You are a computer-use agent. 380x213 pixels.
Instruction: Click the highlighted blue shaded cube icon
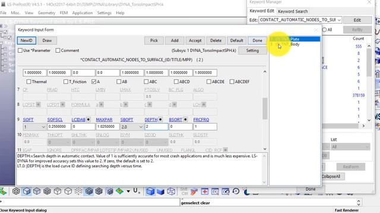[x=27, y=191]
